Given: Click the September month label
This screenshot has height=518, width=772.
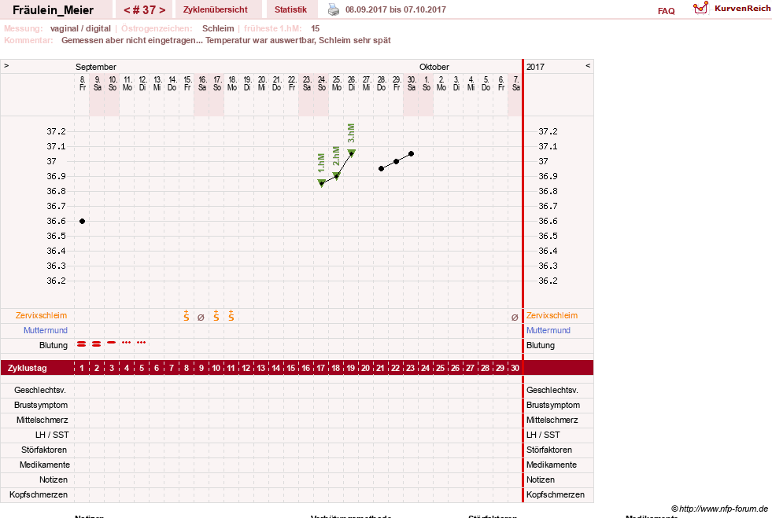Looking at the screenshot, I should (x=96, y=67).
